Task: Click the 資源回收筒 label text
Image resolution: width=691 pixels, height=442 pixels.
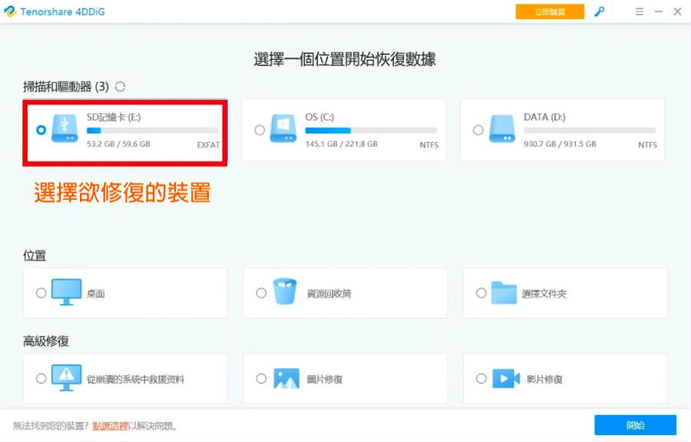Action: point(329,294)
